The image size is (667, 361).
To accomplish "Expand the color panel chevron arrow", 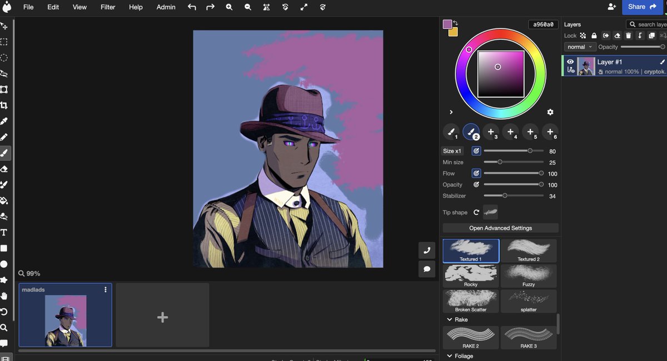I will [451, 112].
